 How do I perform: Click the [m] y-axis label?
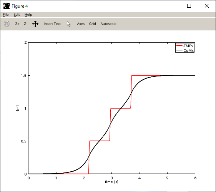pos(18,108)
